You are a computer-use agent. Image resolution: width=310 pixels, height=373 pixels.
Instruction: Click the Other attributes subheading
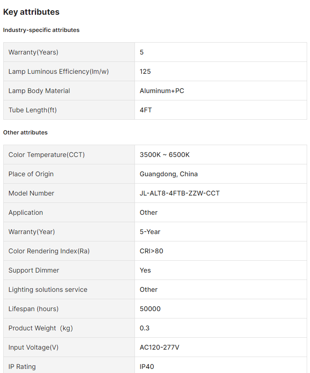click(x=25, y=132)
